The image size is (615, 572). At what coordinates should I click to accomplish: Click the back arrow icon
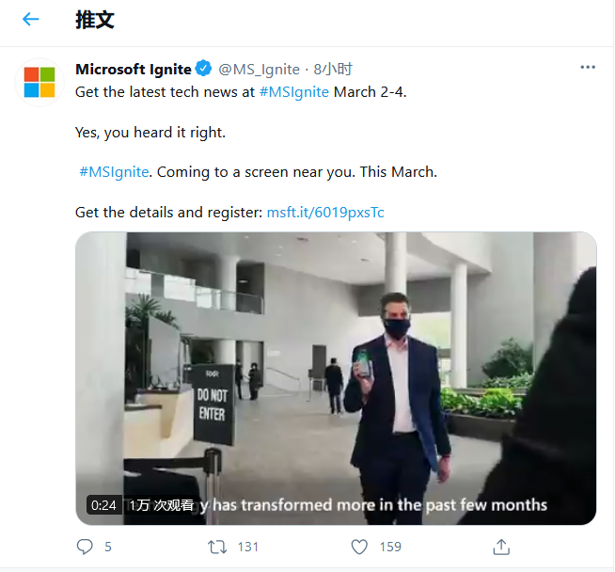(30, 20)
